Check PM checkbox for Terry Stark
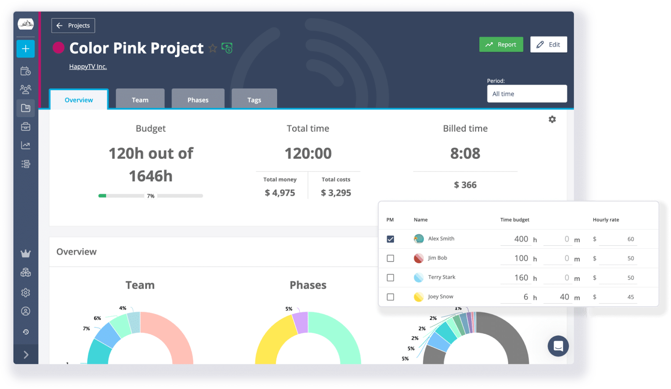This screenshot has width=671, height=389. point(390,278)
